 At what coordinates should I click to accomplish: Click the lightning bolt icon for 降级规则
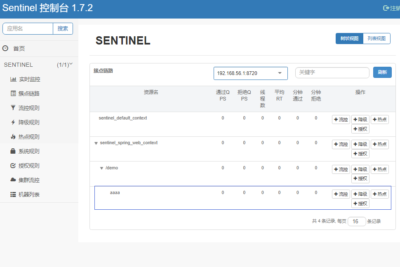[13, 122]
